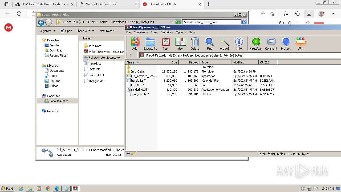This screenshot has width=341, height=192.
Task: Go up one level in WinRAR
Action: click(131, 55)
